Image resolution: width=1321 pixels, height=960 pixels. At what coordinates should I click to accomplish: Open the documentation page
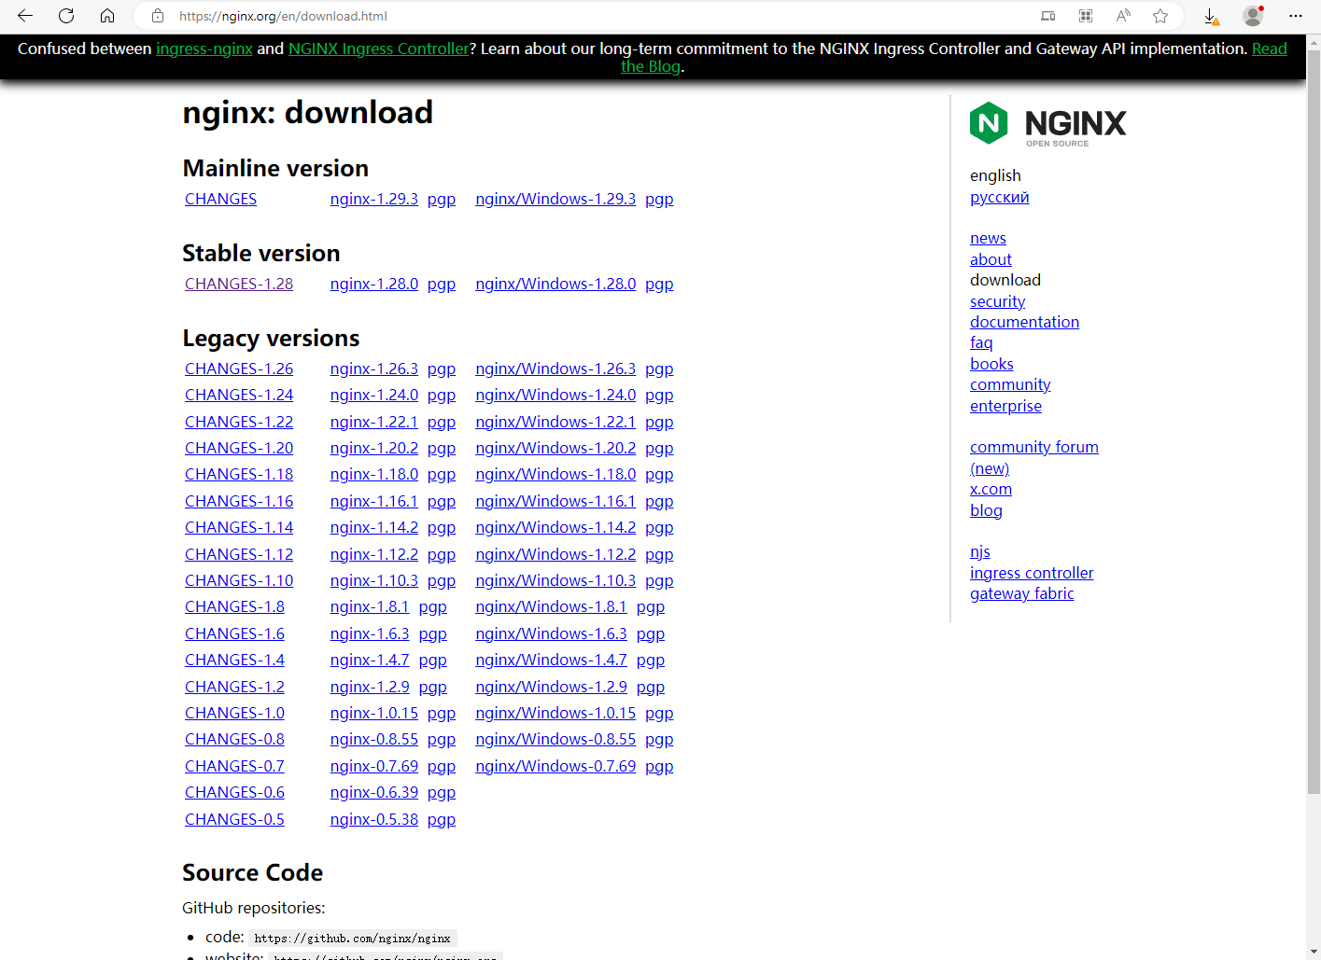point(1024,322)
